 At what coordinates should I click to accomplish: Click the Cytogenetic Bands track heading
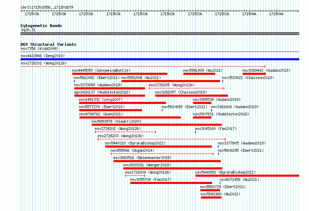[41, 26]
